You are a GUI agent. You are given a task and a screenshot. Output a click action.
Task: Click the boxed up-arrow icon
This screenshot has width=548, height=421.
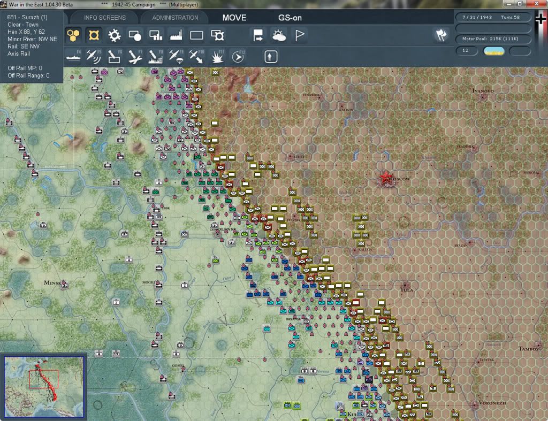pos(270,57)
